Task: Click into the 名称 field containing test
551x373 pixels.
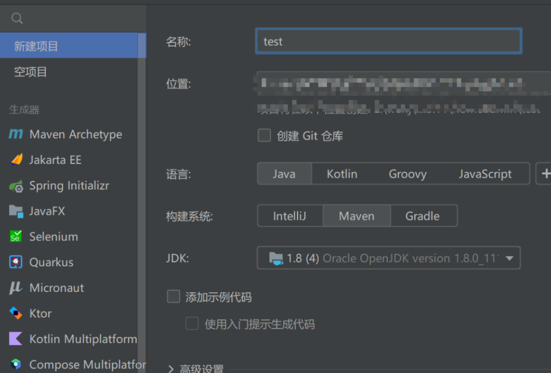Action: click(389, 41)
